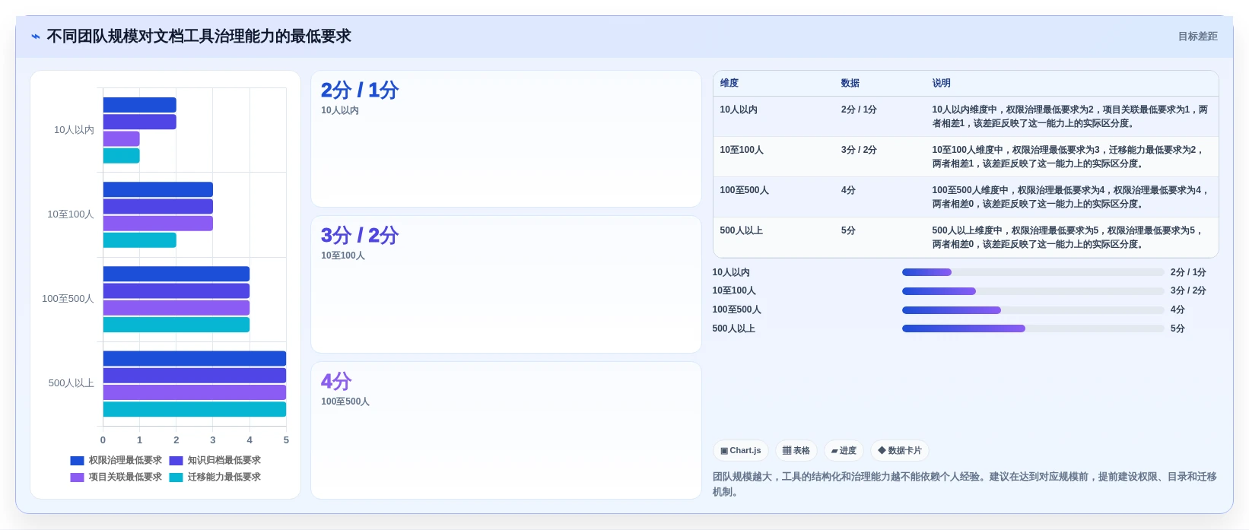The height and width of the screenshot is (530, 1249).
Task: Click the 3分 / 2分 data card
Action: pos(506,284)
